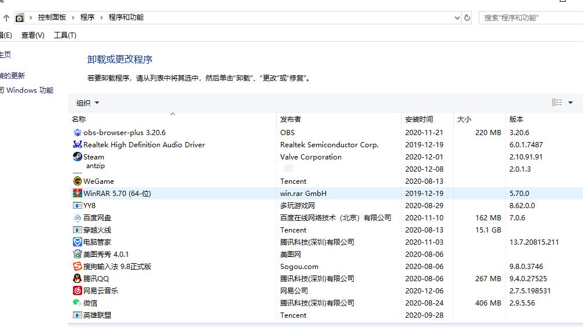Open the address bar history dropdown
This screenshot has width=583, height=327.
point(456,17)
